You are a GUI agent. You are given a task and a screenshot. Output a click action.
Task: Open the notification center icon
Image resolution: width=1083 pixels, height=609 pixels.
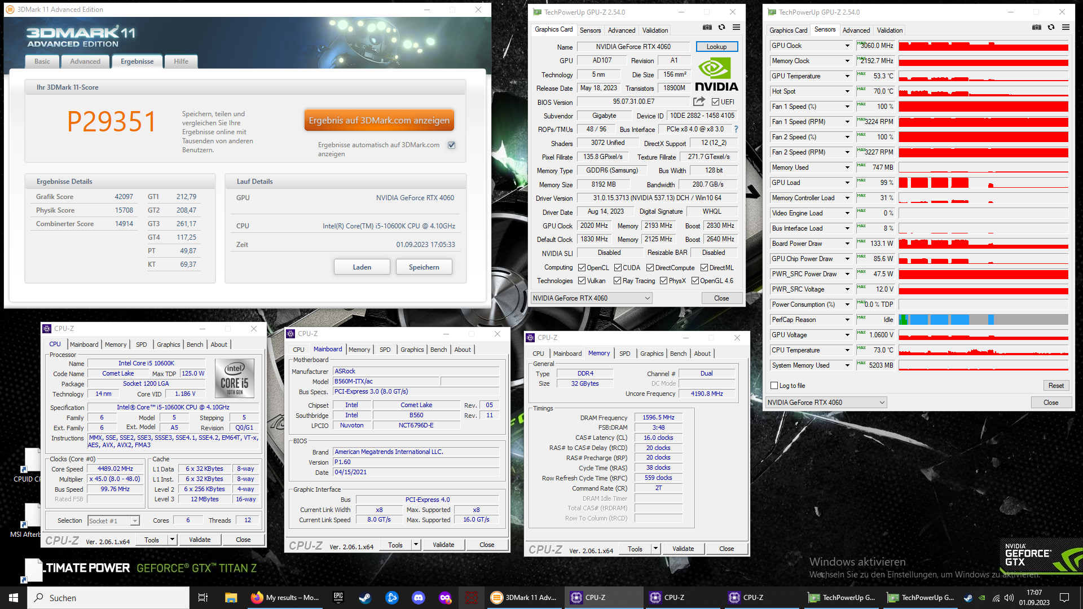1064,598
